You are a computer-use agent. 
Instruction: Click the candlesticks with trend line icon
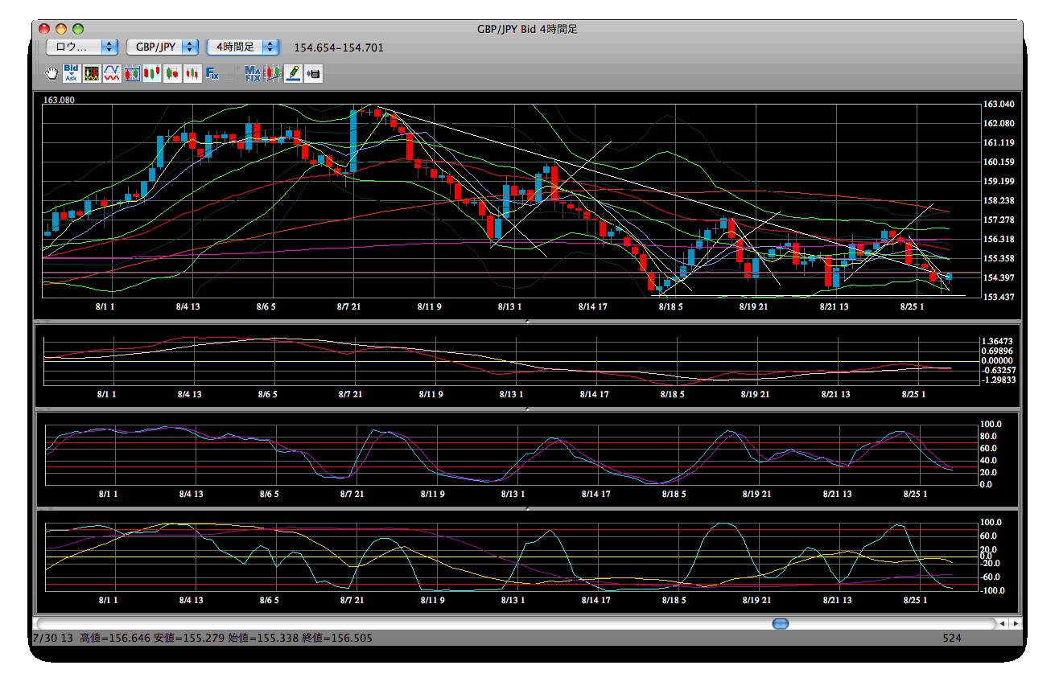tap(274, 74)
